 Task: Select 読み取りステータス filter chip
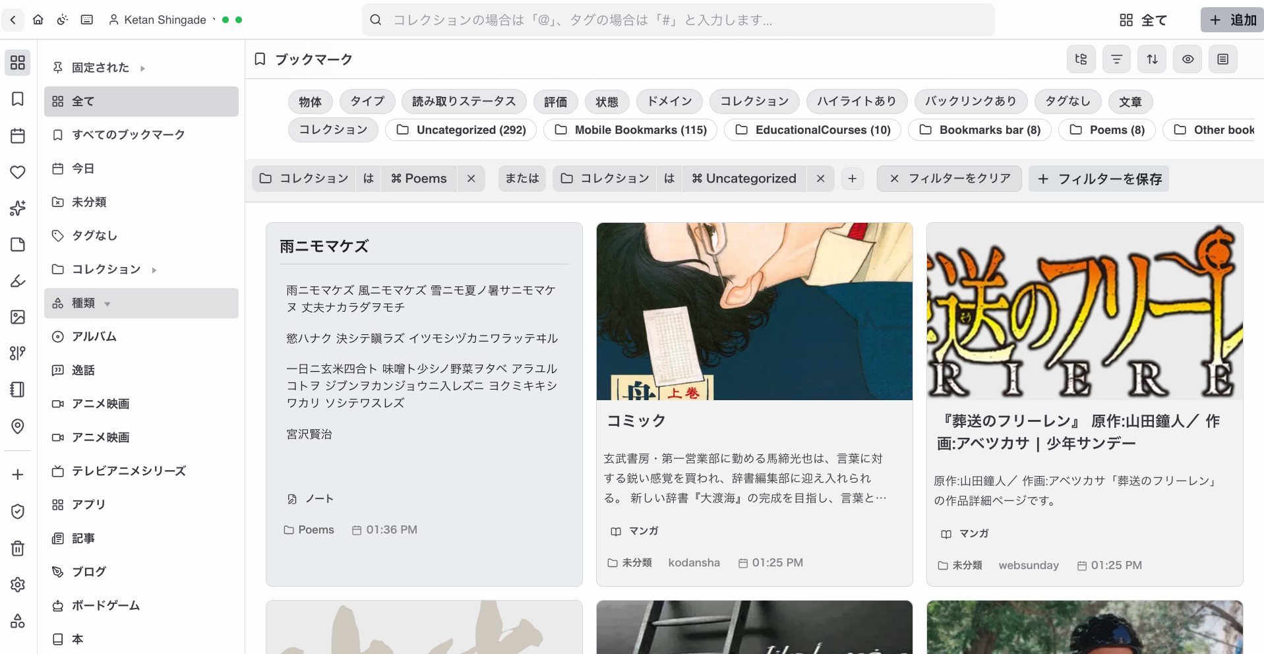[464, 102]
